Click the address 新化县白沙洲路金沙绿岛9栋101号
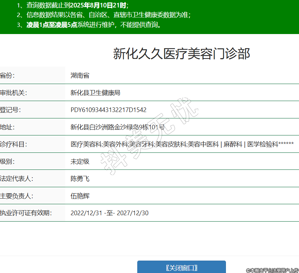The image size is (299, 273). (x=117, y=127)
